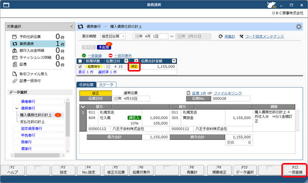Toggle the journal entry grid collapse chevron
Viewport: 308px width, 183px height.
point(83,107)
